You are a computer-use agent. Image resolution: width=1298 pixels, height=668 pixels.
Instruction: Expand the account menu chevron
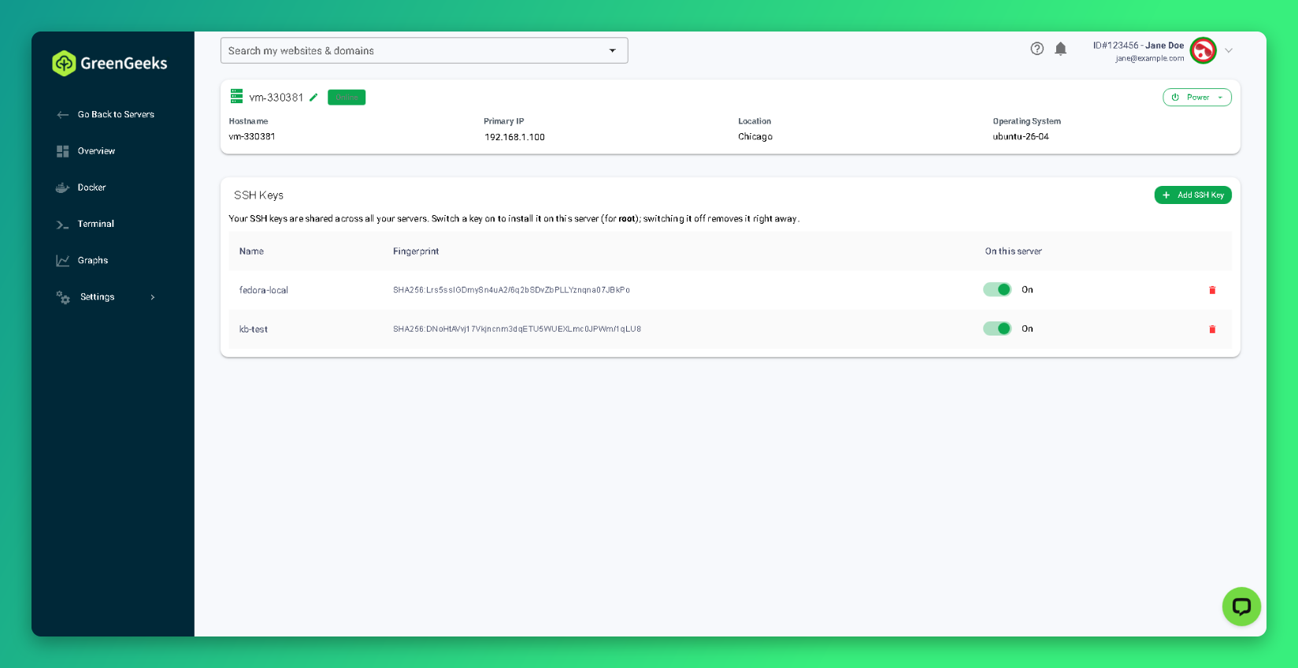coord(1229,50)
